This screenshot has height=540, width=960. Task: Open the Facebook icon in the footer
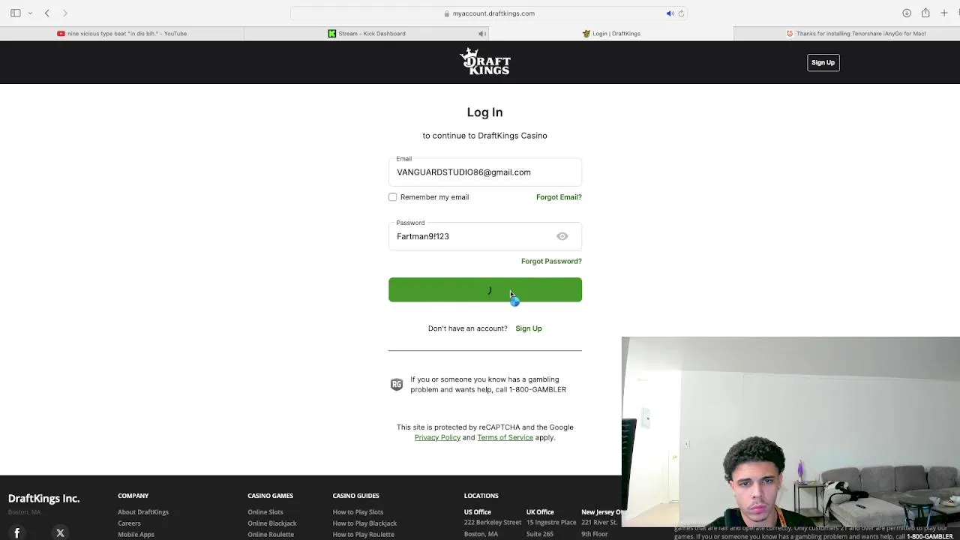[16, 532]
